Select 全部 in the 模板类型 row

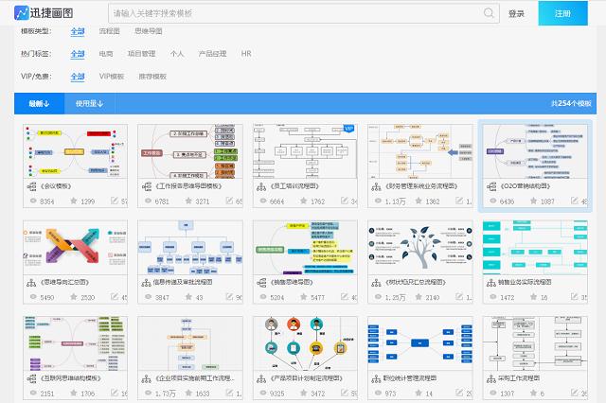[78, 31]
